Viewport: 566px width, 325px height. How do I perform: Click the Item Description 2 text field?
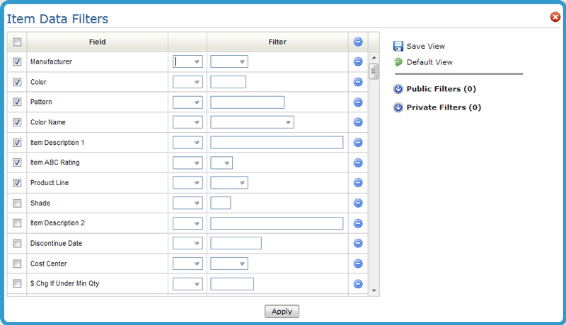[277, 223]
